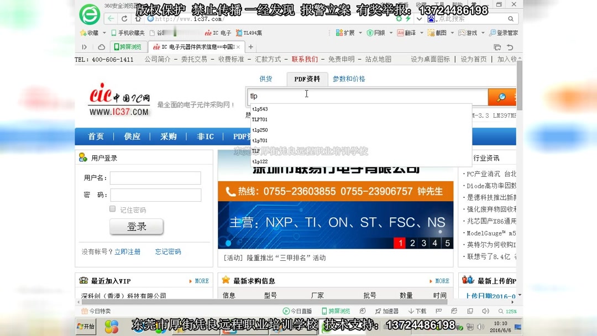Toggle the speed mode lightning icon in address bar
Screen dimensions: 597x336
pyautogui.click(x=407, y=18)
